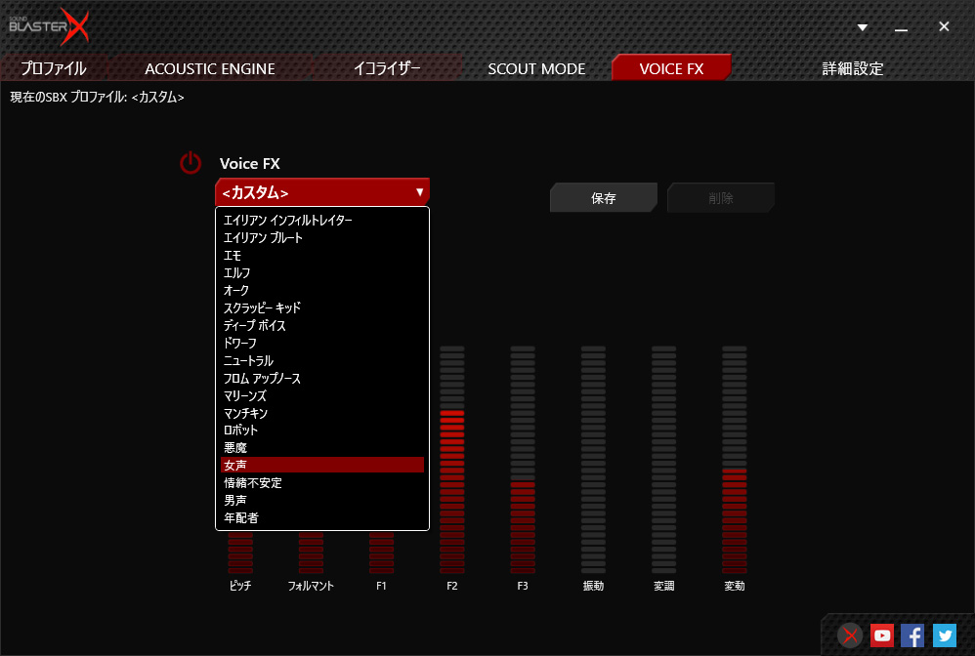Choose エイリアン ブルート preset
Image resolution: width=975 pixels, height=656 pixels.
click(x=322, y=237)
